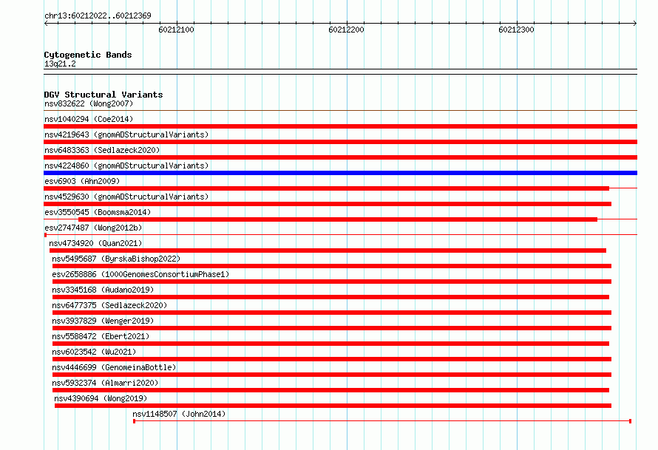Select the thin brown line of nsv832622
Image resolution: width=658 pixels, height=450 pixels.
(x=340, y=111)
